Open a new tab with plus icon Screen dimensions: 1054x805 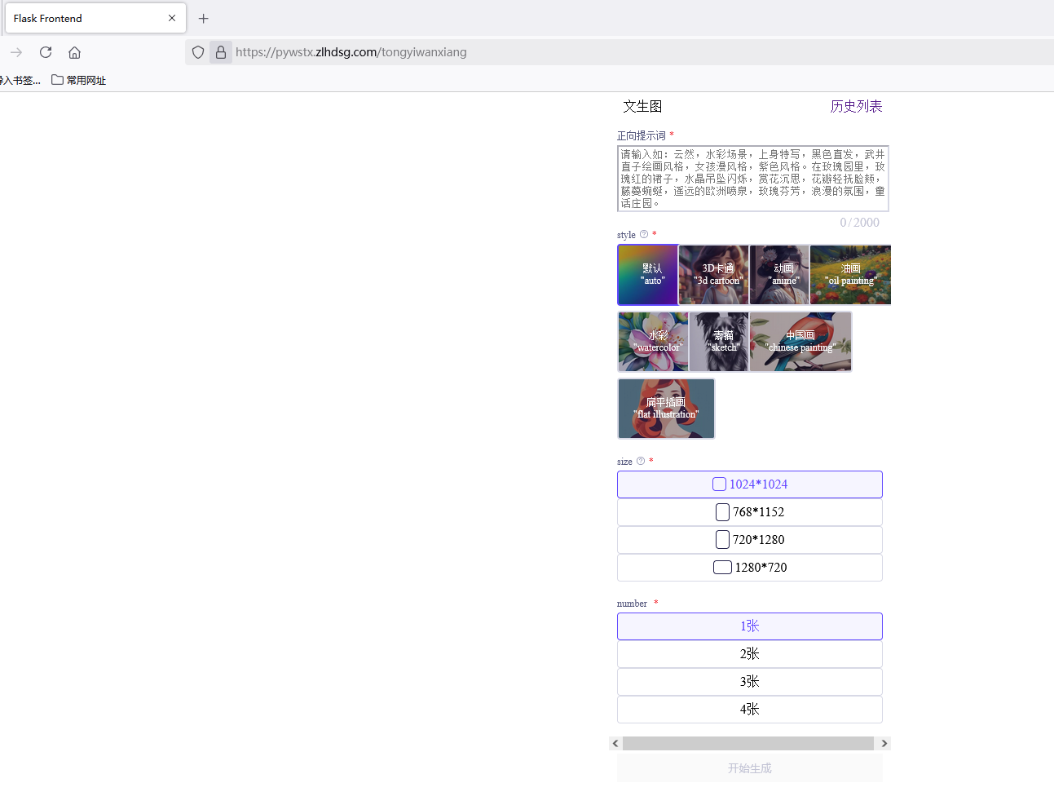204,18
